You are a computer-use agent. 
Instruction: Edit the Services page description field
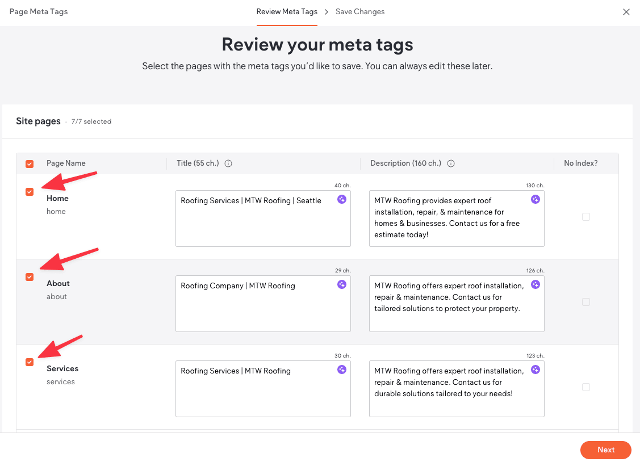click(x=457, y=389)
